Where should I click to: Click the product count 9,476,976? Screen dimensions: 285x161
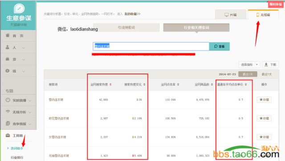tap(203, 99)
